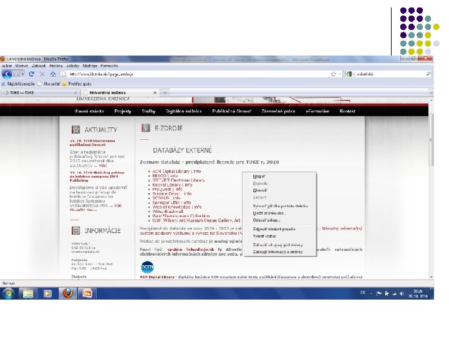
Task: Go to the home page icon
Action: [53, 74]
